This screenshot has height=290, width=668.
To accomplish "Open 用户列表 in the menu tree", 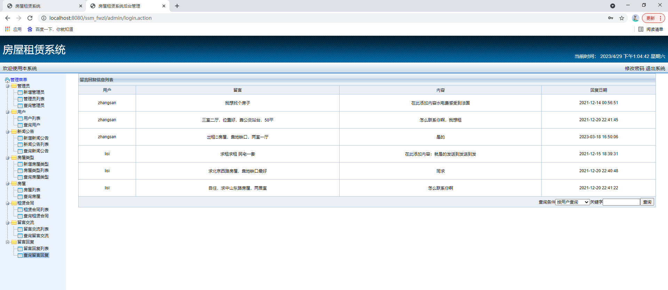I will pos(32,118).
